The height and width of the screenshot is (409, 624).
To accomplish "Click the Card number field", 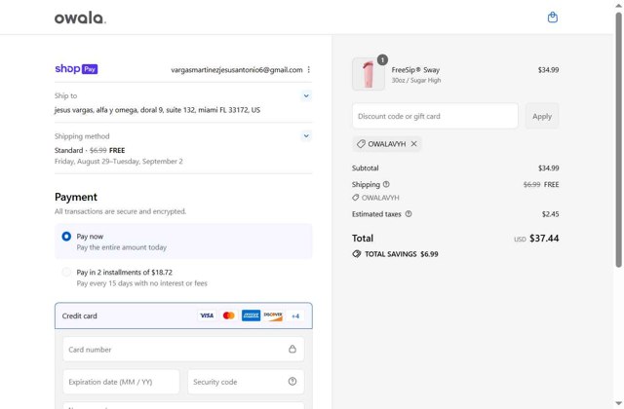I will (175, 349).
